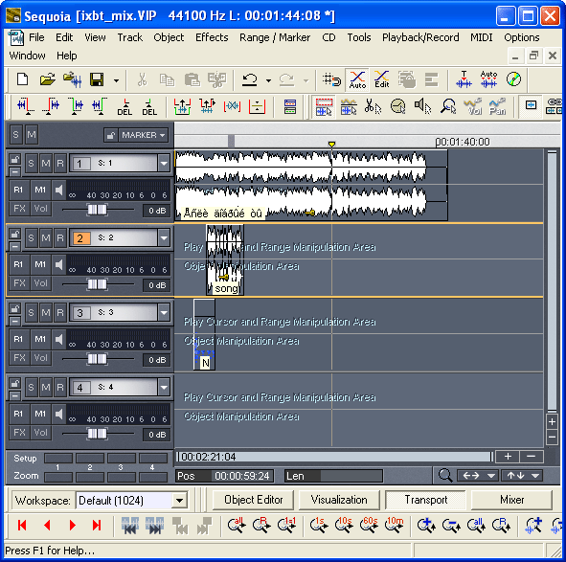This screenshot has height=562, width=566.
Task: Toggle track 4 lock icon
Action: (14, 383)
